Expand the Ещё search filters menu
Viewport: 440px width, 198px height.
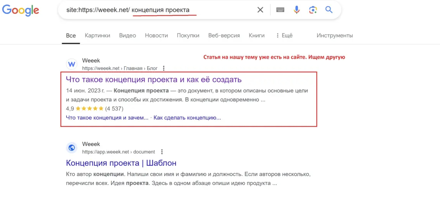tap(284, 35)
